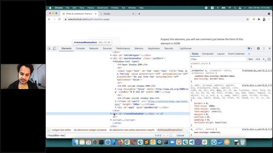Click the new style rule plus icon
Viewport: 273px width, 153px height.
tap(264, 59)
